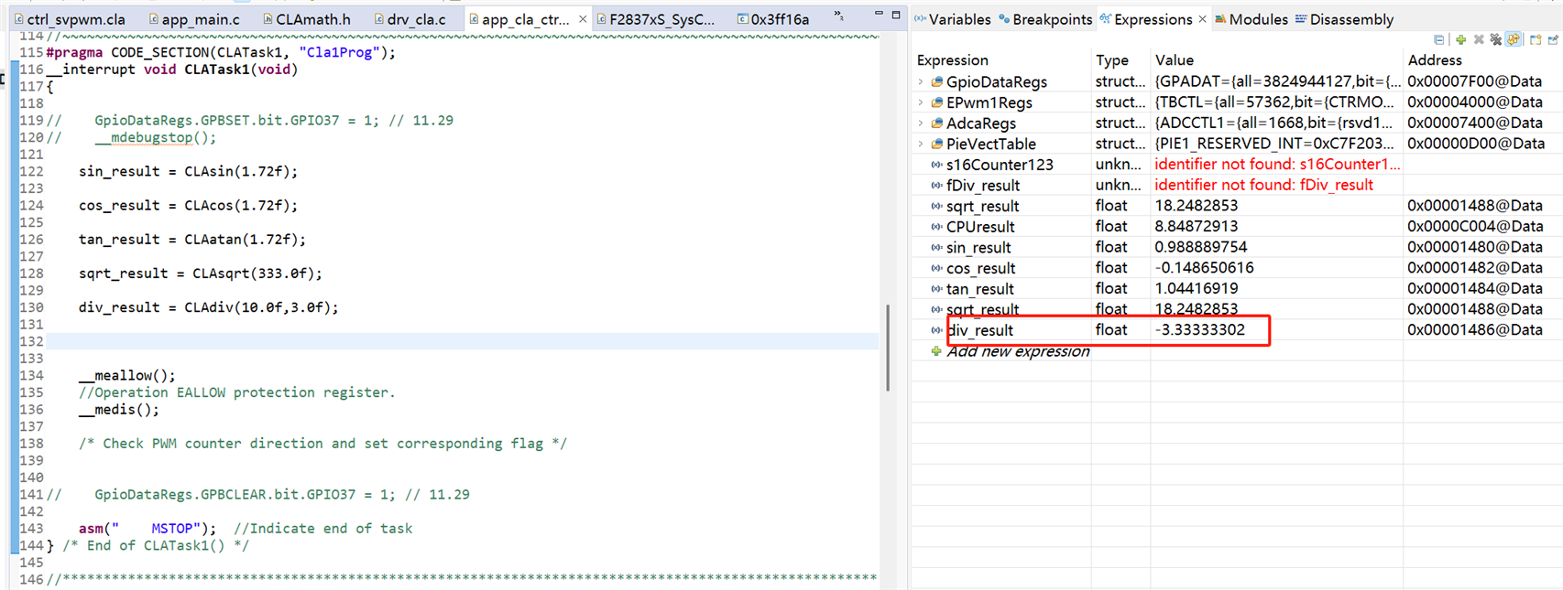Click div_result value -3.33333302

(1199, 330)
